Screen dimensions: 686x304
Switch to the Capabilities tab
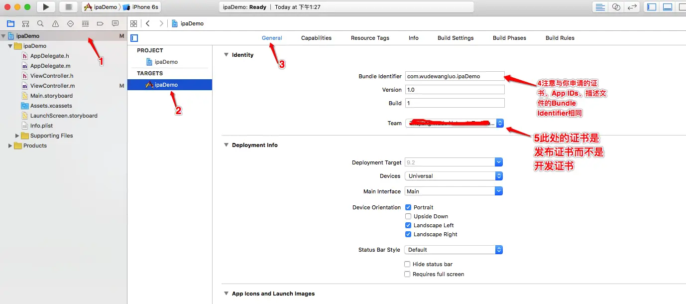coord(316,38)
